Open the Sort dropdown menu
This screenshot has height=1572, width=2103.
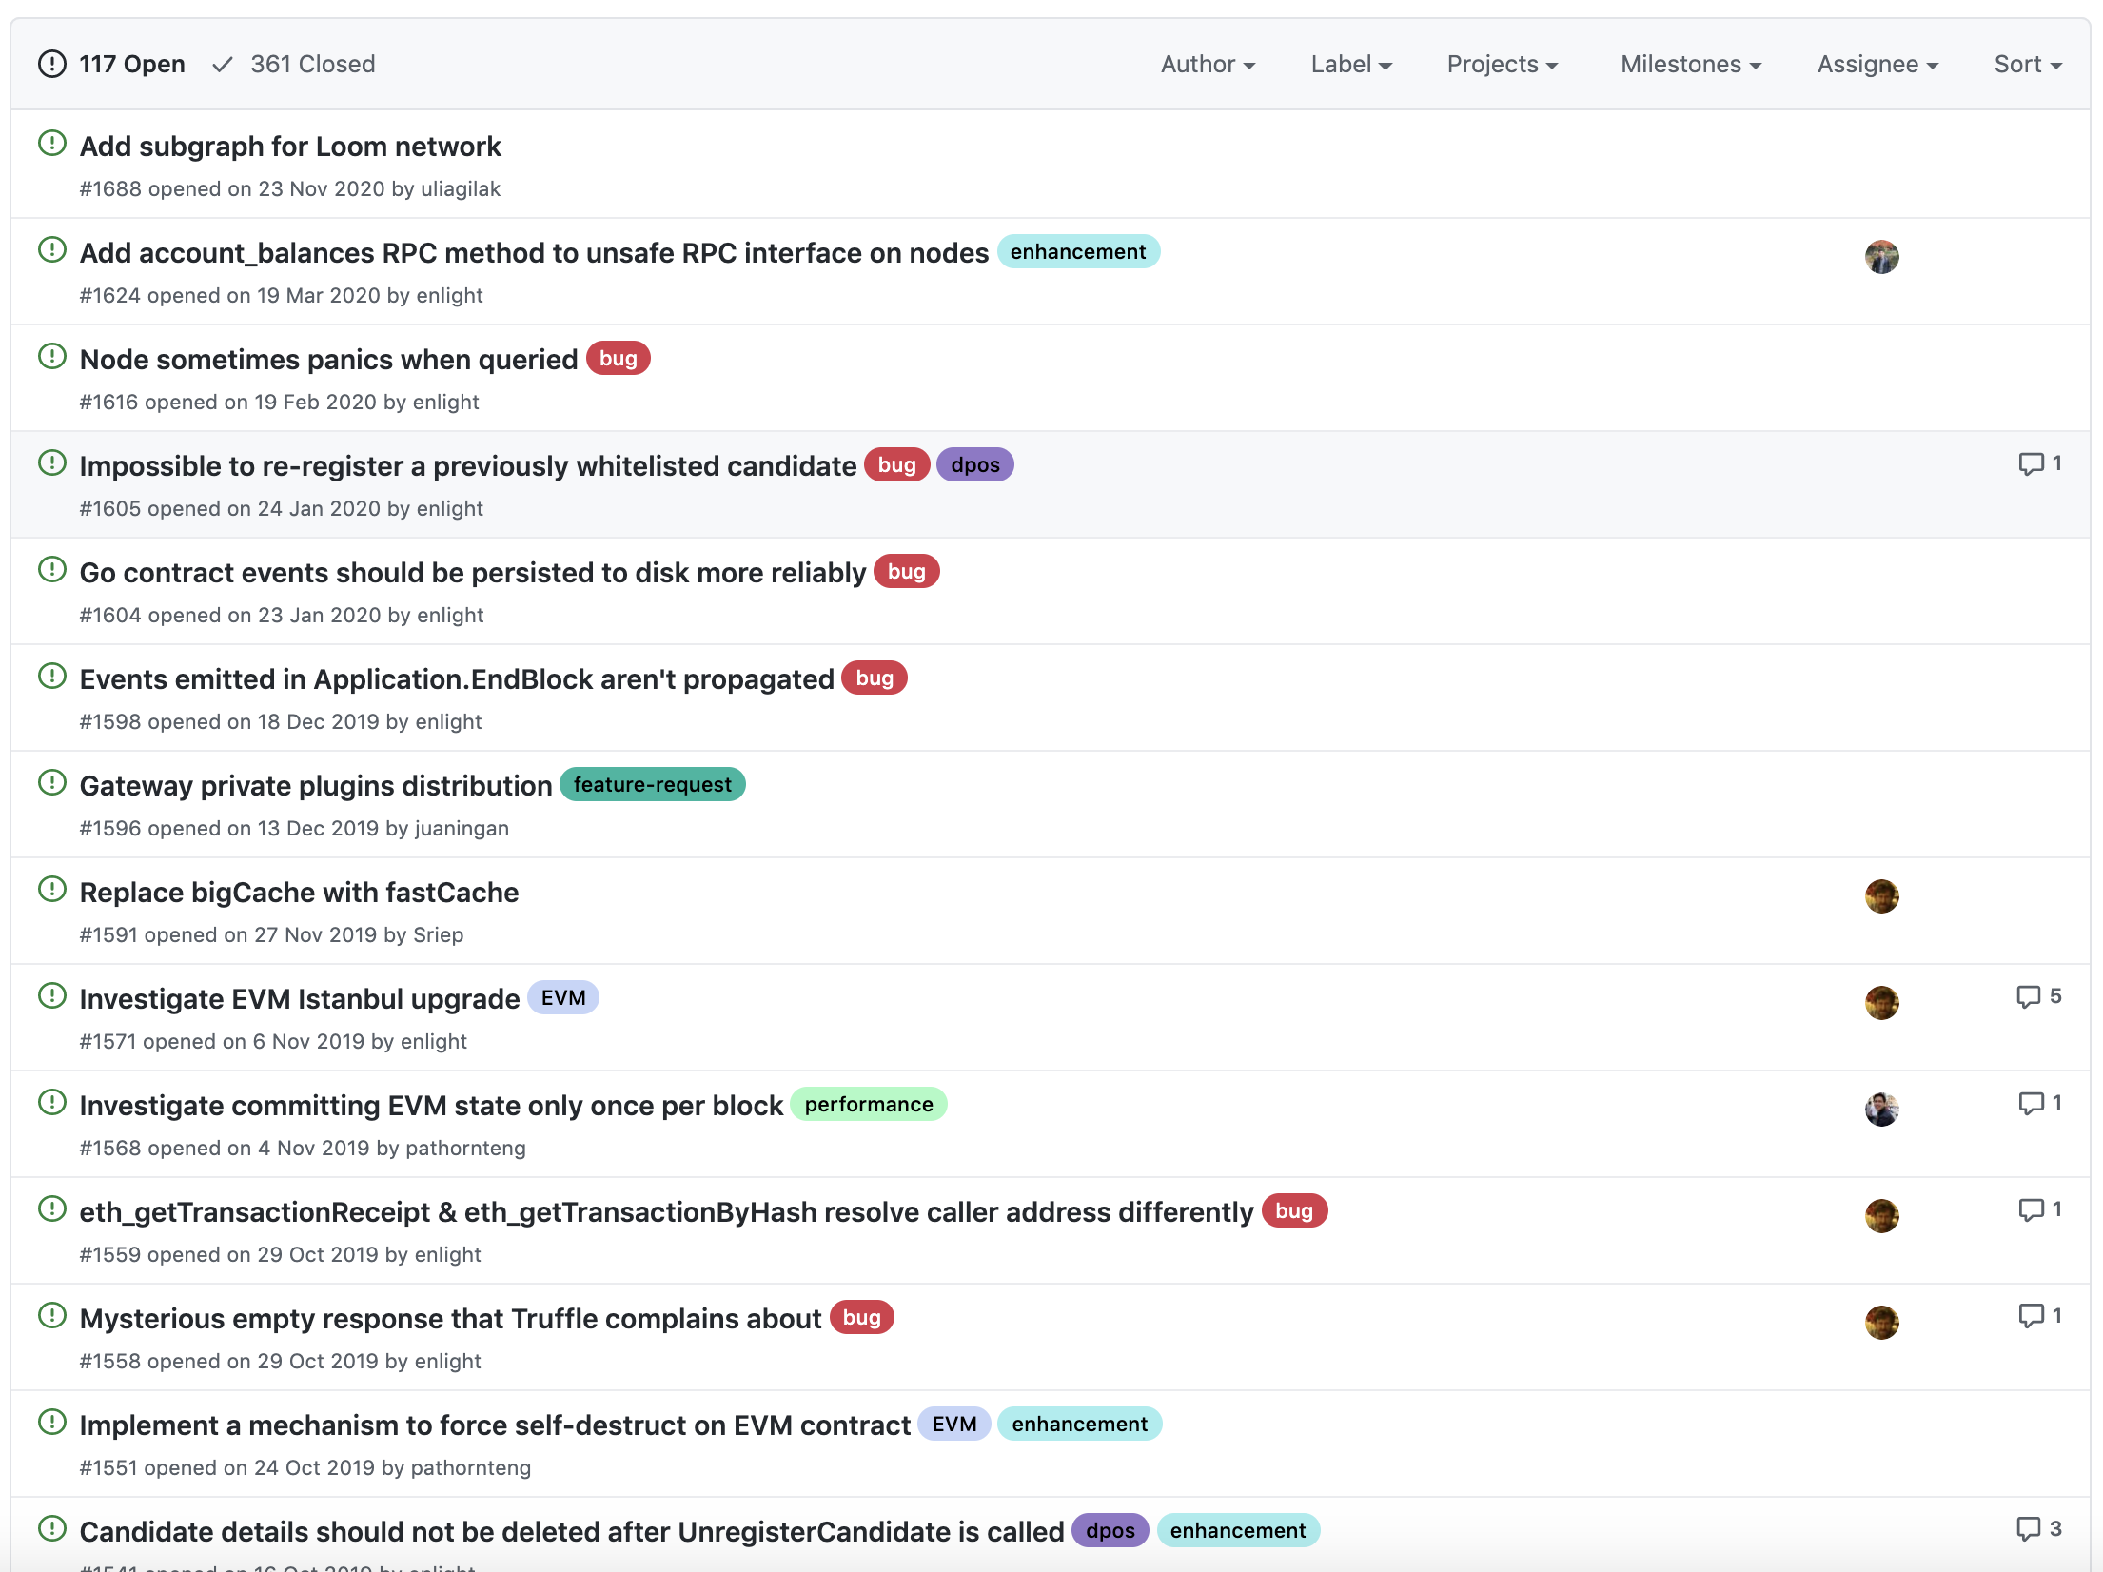pyautogui.click(x=2027, y=64)
